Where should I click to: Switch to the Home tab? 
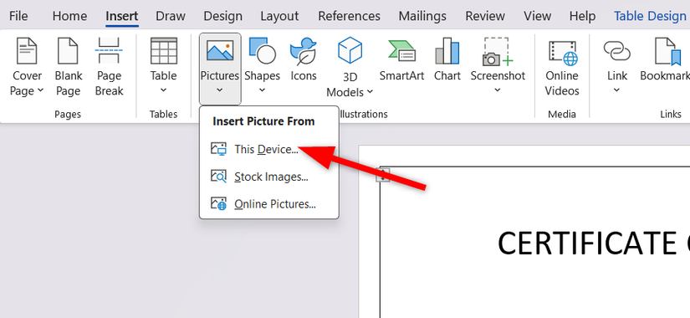69,16
